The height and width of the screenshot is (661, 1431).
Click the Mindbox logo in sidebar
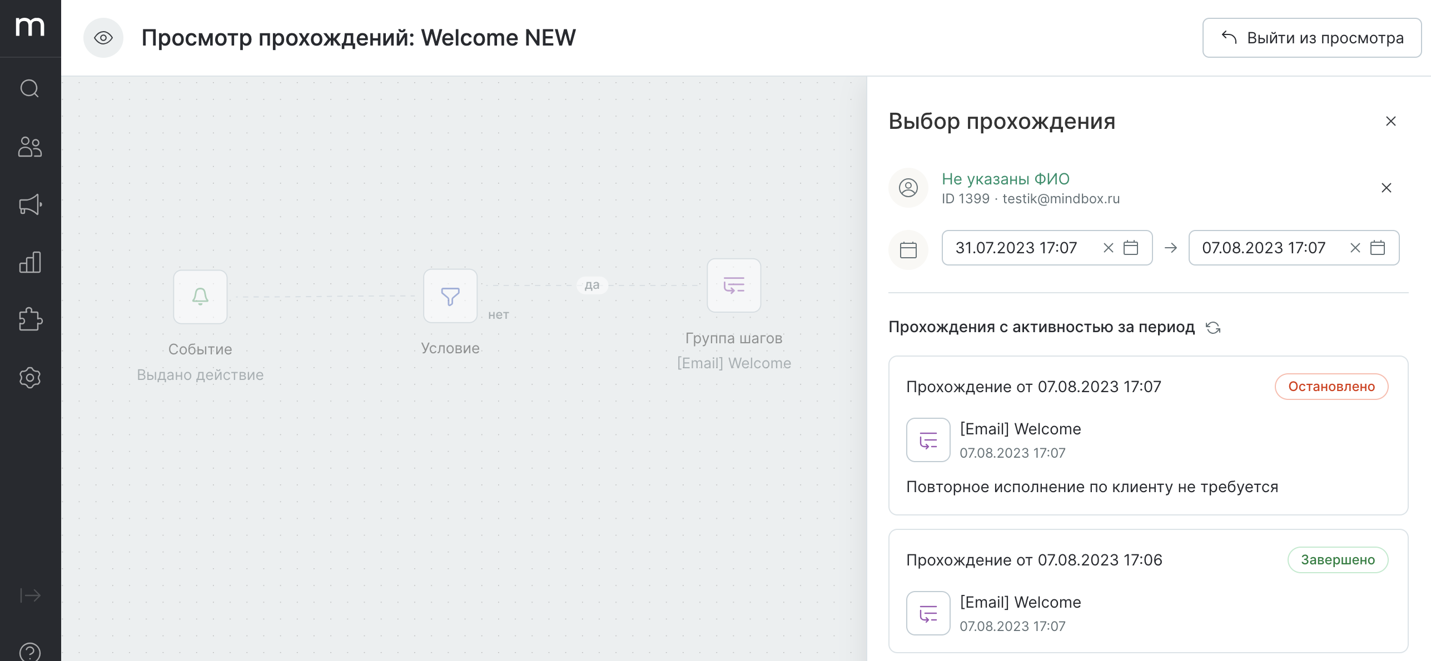pyautogui.click(x=30, y=27)
